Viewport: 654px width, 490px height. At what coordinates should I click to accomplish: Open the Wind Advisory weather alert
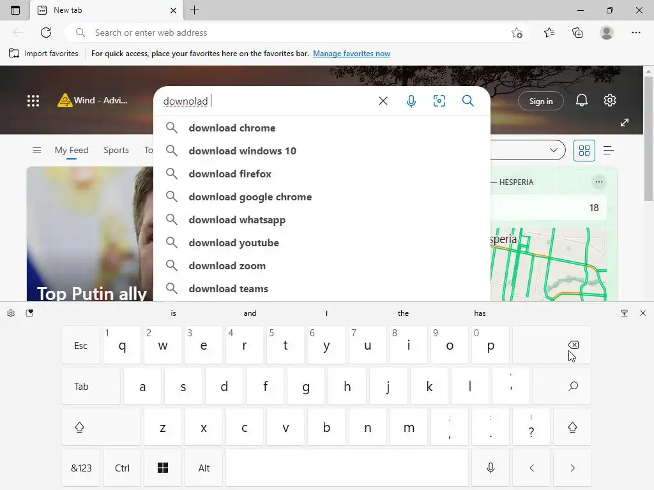[92, 100]
